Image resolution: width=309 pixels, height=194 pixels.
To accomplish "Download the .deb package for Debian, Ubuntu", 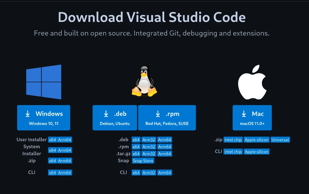I will click(x=115, y=118).
